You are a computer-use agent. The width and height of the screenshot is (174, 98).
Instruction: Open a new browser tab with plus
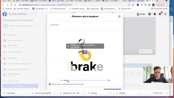click(157, 1)
